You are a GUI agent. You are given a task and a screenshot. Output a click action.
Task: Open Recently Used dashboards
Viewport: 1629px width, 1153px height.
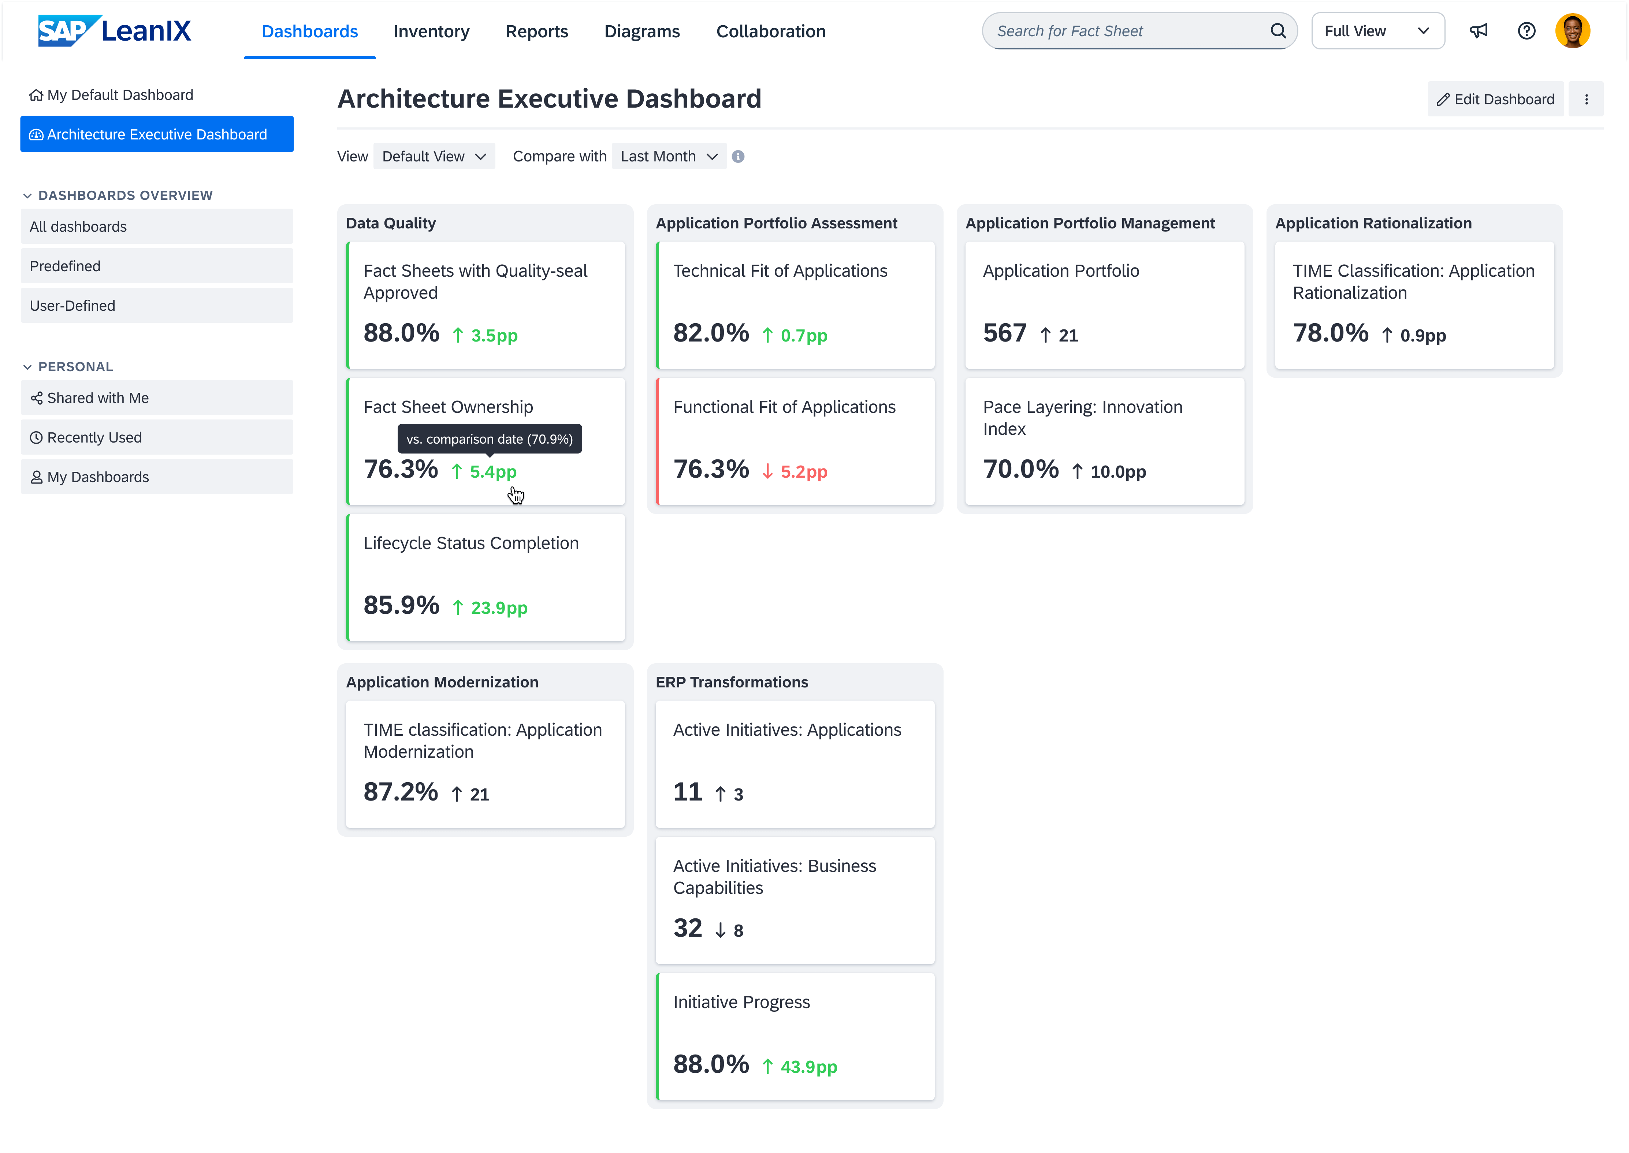156,437
